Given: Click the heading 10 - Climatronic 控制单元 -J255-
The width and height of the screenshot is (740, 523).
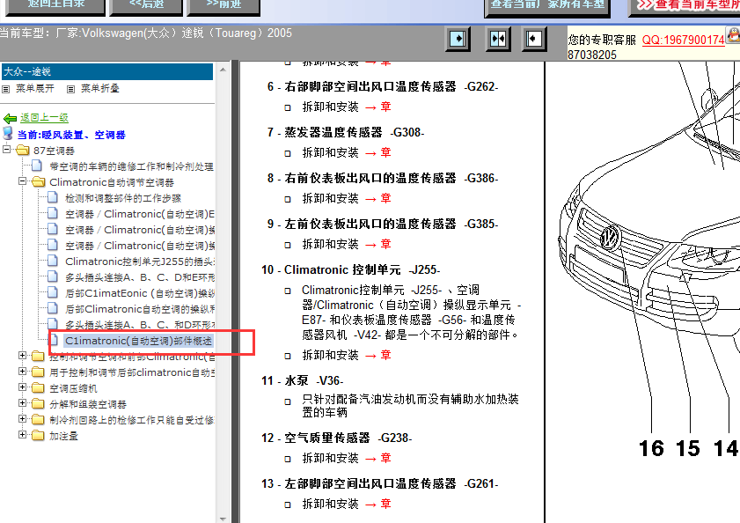Looking at the screenshot, I should click(x=351, y=269).
